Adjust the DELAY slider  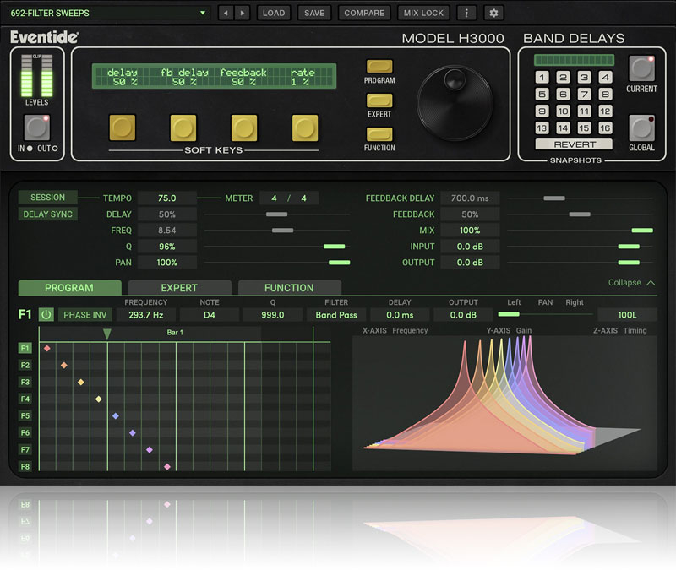pyautogui.click(x=277, y=214)
